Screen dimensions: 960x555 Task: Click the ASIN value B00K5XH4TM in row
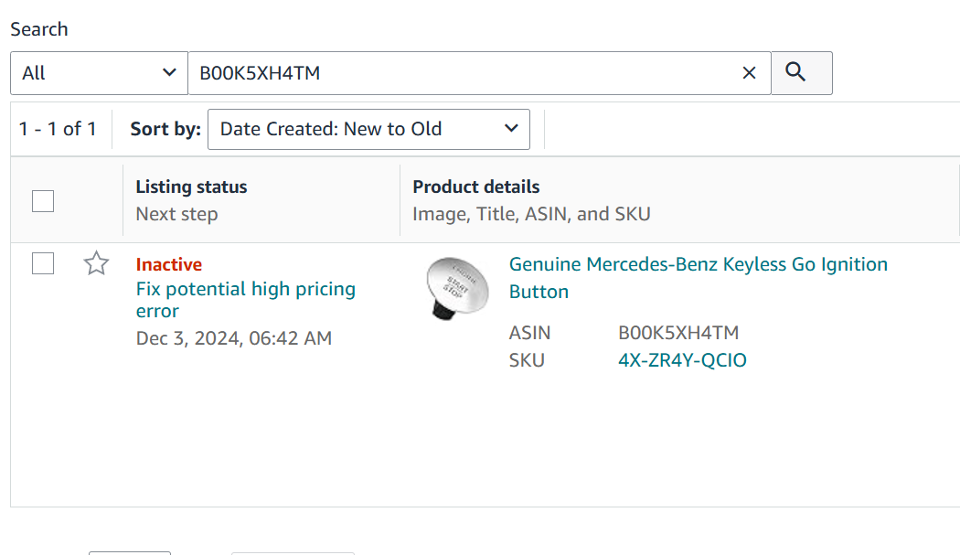pos(678,333)
